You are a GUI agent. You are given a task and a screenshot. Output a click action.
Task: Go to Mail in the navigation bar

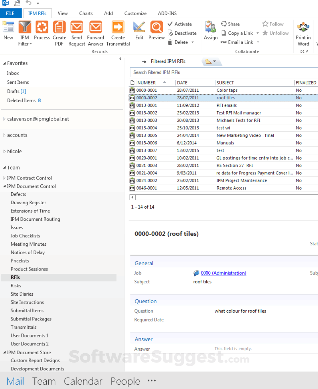click(x=15, y=381)
